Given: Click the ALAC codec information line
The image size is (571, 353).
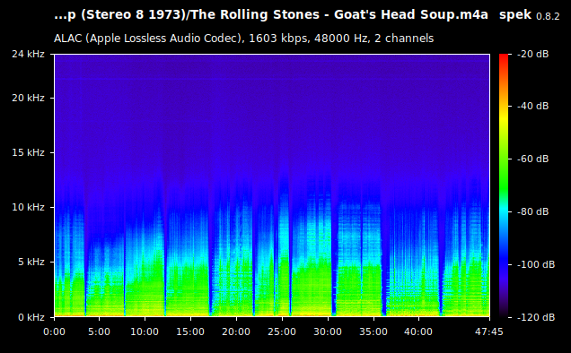Looking at the screenshot, I should click(243, 39).
